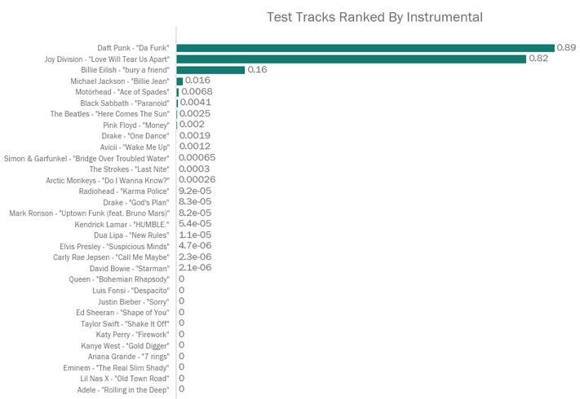Click the Pink Floyd "Money" label
The height and width of the screenshot is (399, 580).
[x=136, y=125]
